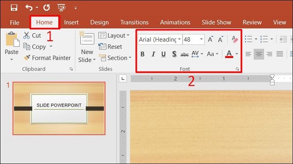Apply bullet list formatting
The width and height of the screenshot is (293, 164).
click(x=248, y=39)
